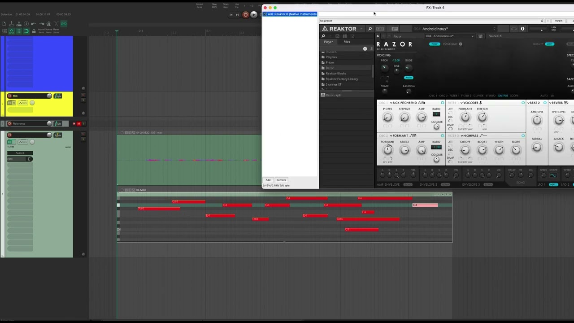The width and height of the screenshot is (574, 323).
Task: Click the user icon in Reaktor browser
Action: tap(371, 48)
